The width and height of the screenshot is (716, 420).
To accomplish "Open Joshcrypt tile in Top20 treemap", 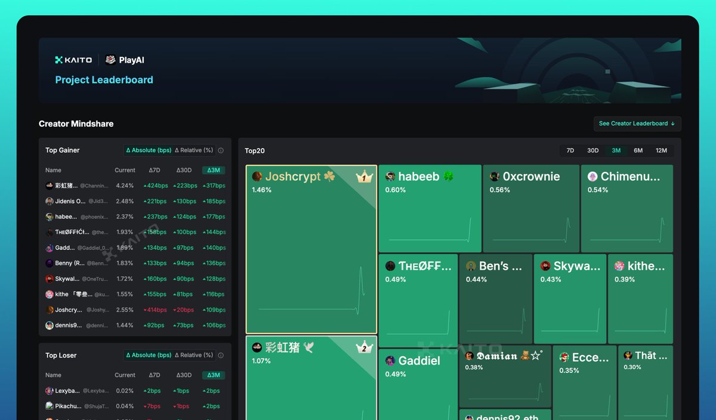I will pyautogui.click(x=311, y=249).
